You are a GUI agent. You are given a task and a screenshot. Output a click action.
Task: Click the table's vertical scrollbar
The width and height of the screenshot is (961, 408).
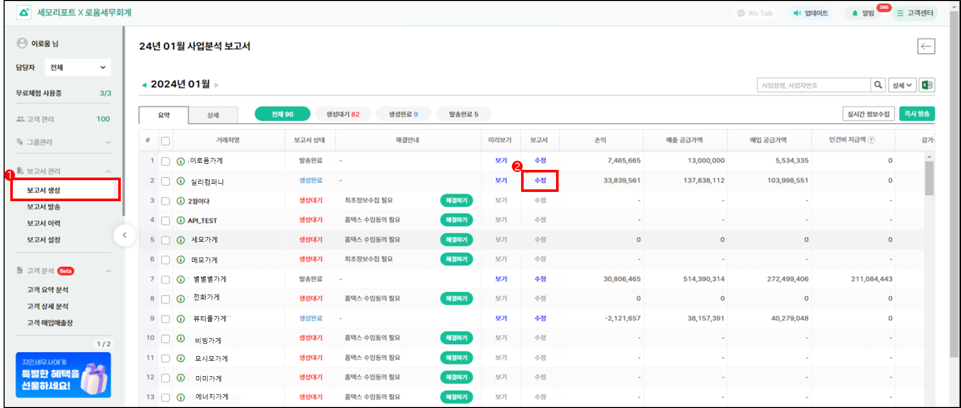pyautogui.click(x=929, y=178)
